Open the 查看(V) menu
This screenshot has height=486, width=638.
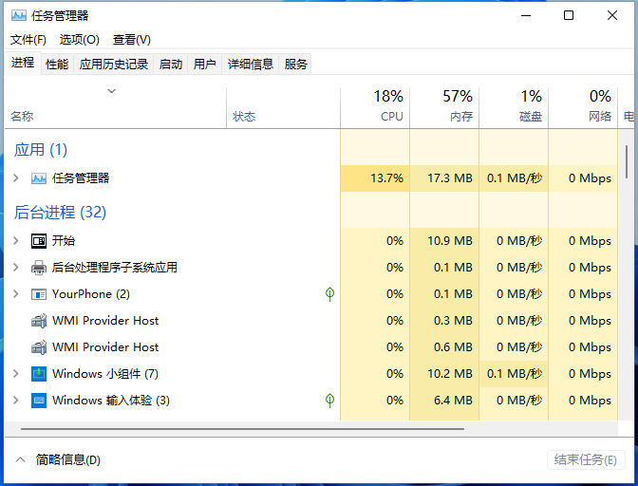pos(131,40)
